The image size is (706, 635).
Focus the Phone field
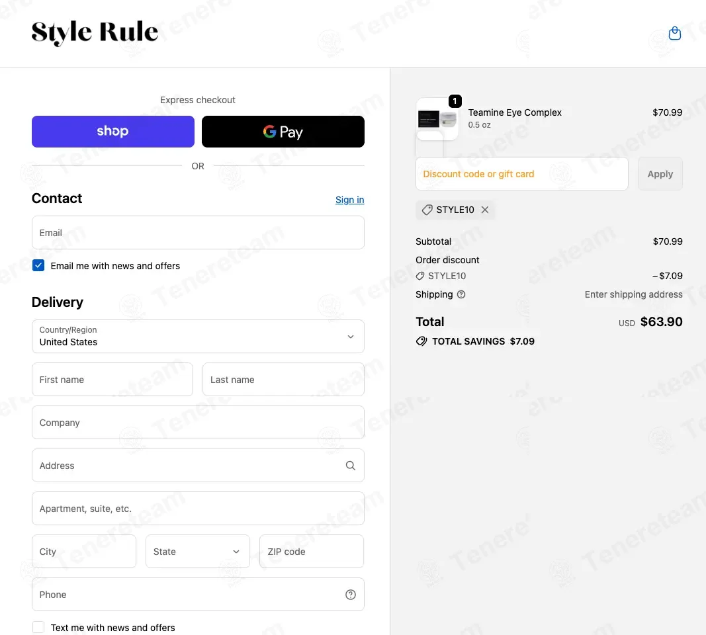(198, 595)
